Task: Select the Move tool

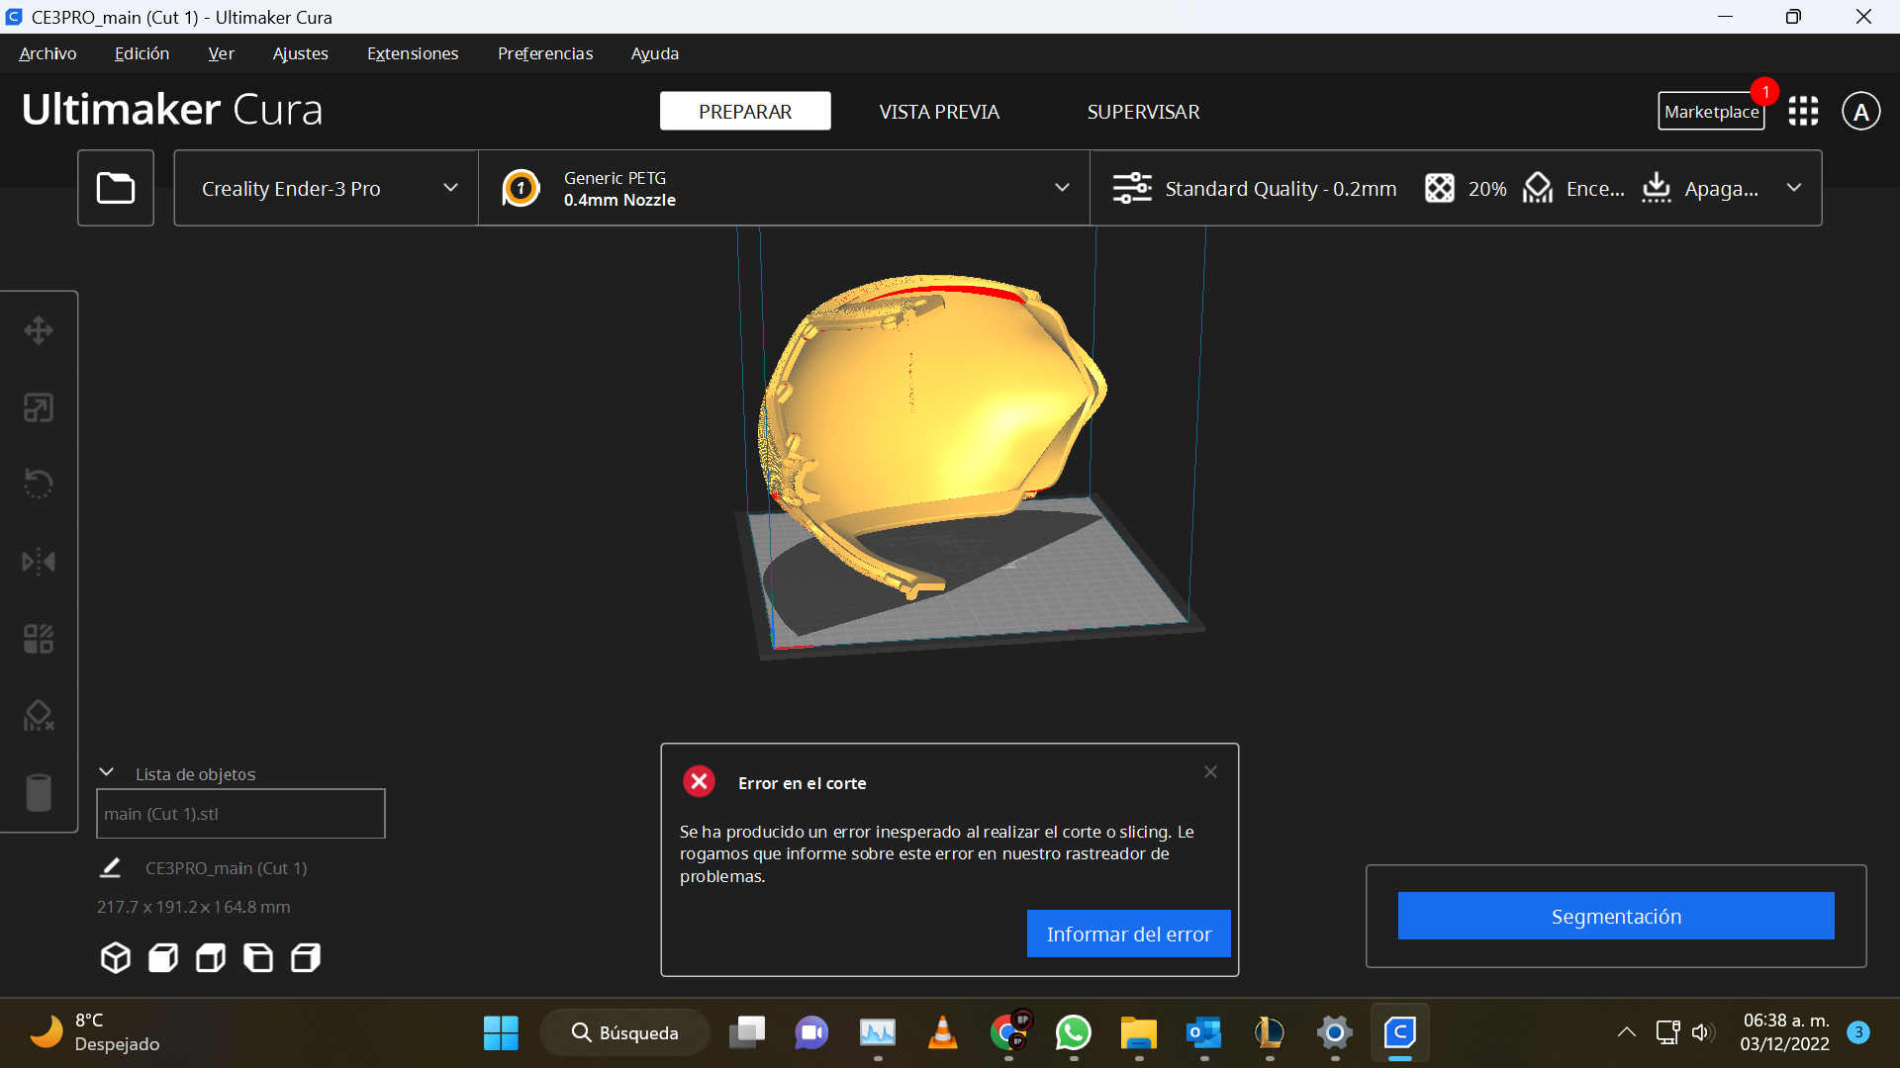Action: point(39,329)
